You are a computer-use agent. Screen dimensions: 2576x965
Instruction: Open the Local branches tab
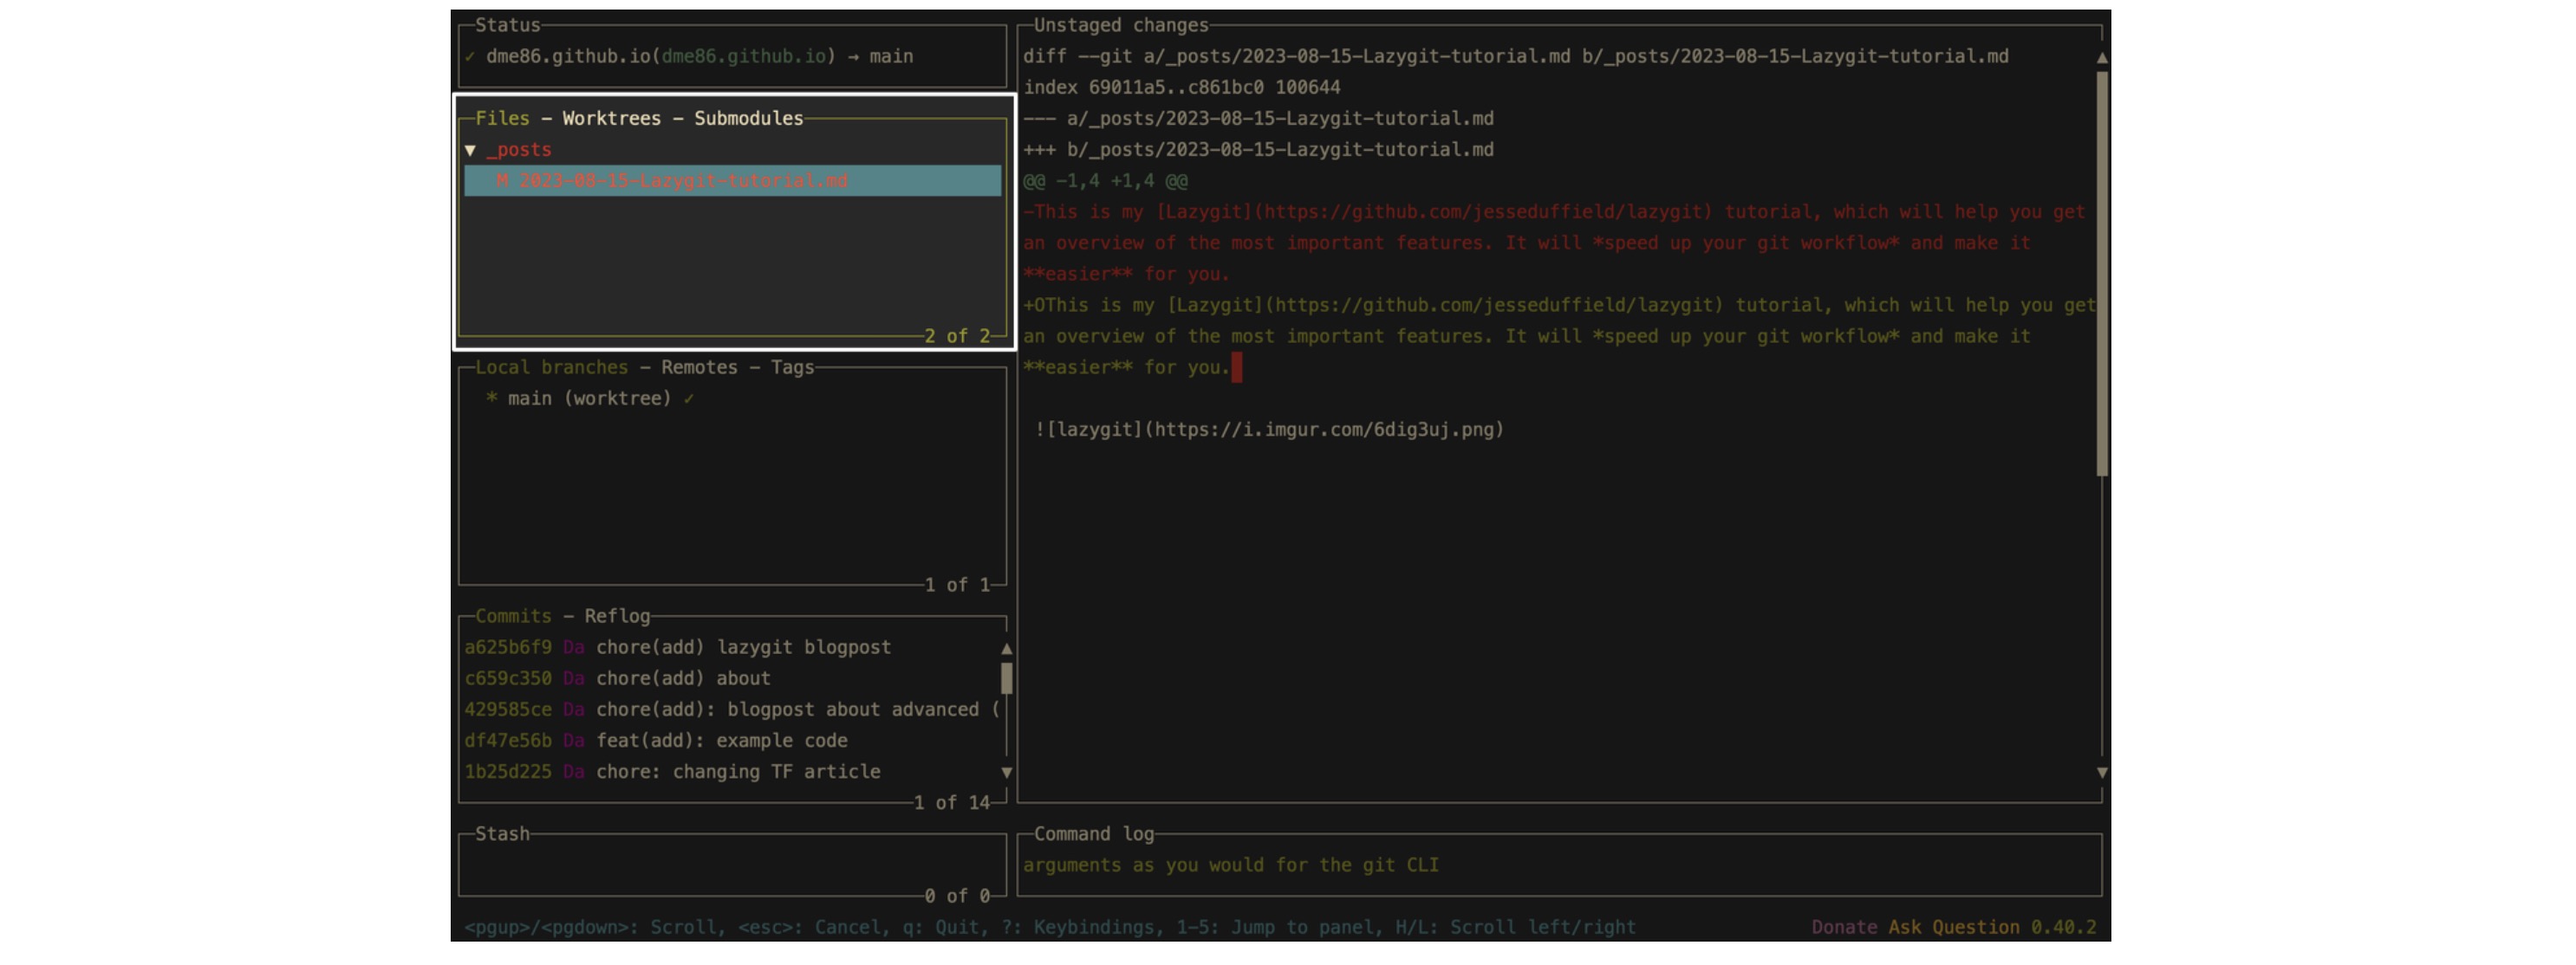click(551, 366)
